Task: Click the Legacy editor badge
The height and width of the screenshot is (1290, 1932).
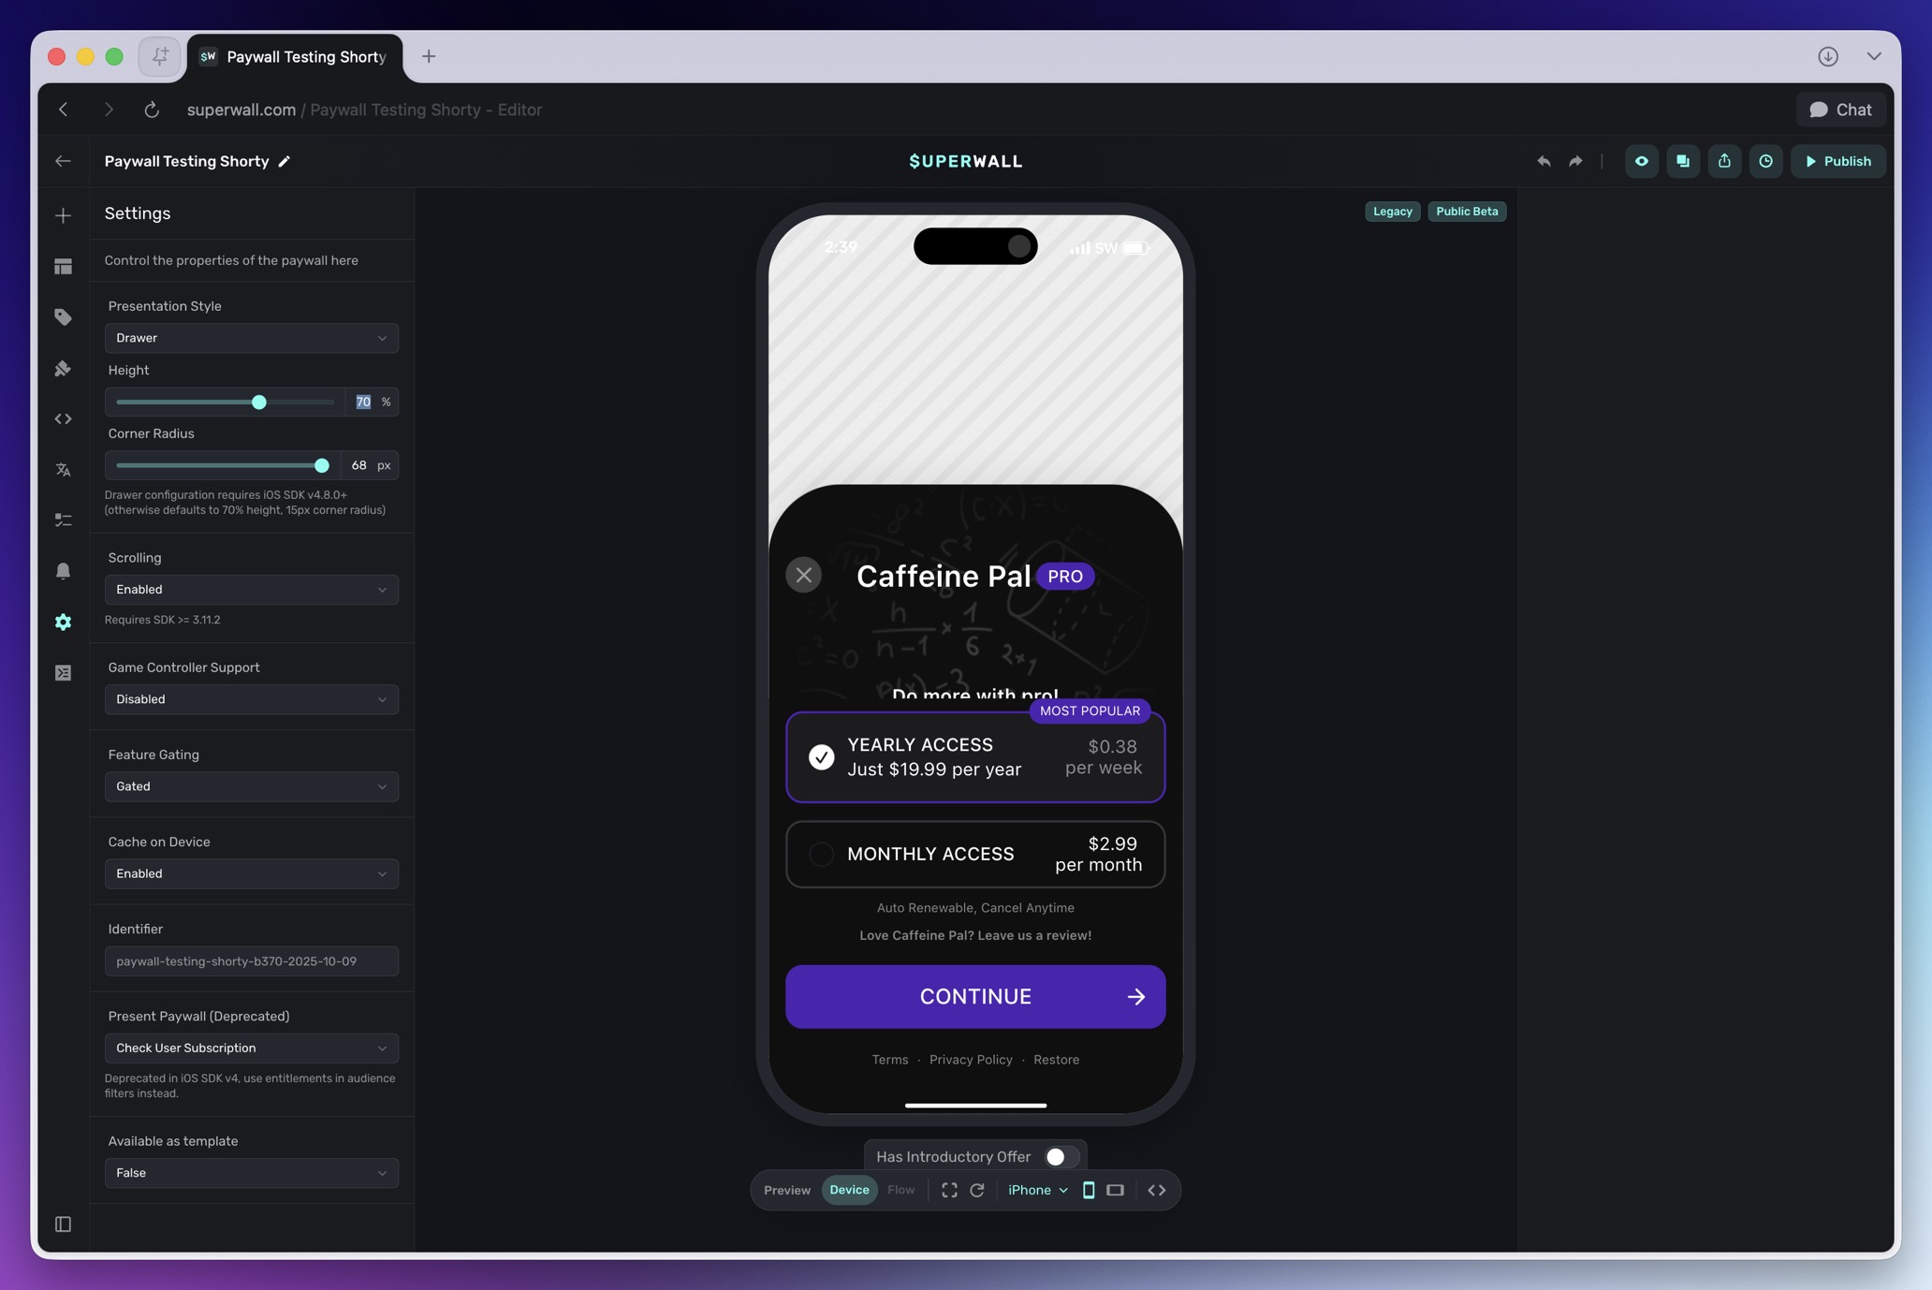Action: pos(1392,212)
